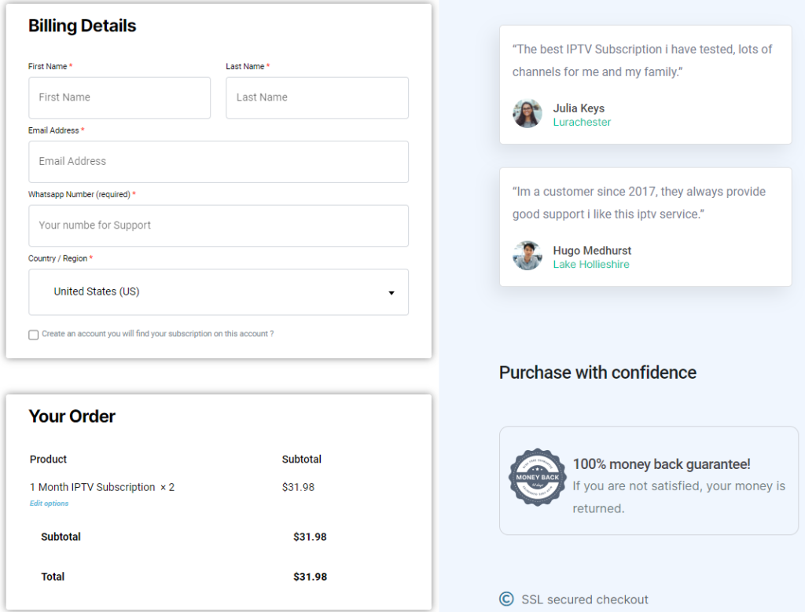Tick the Create an account checkbox
The width and height of the screenshot is (805, 612).
(x=33, y=335)
